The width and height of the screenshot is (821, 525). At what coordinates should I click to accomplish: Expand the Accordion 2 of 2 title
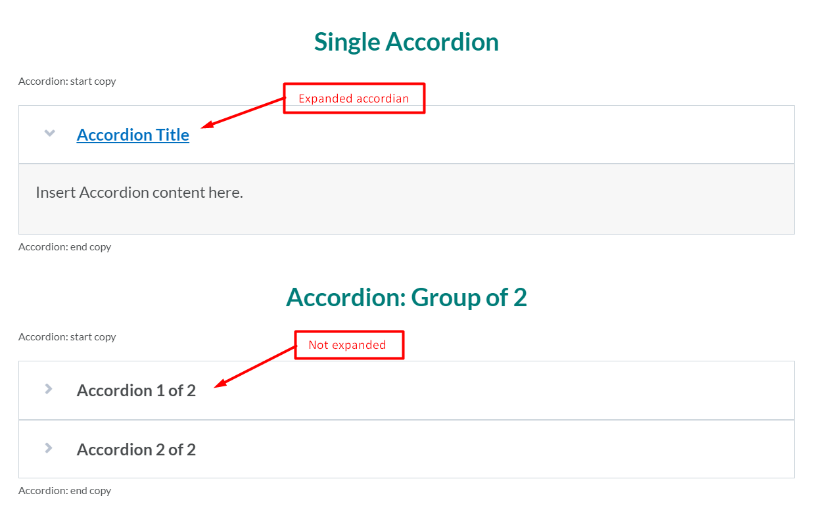(136, 449)
